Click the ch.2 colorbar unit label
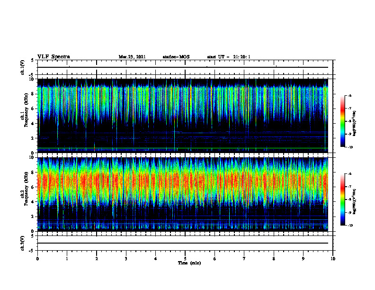This screenshot has height=290, width=375. point(355,201)
